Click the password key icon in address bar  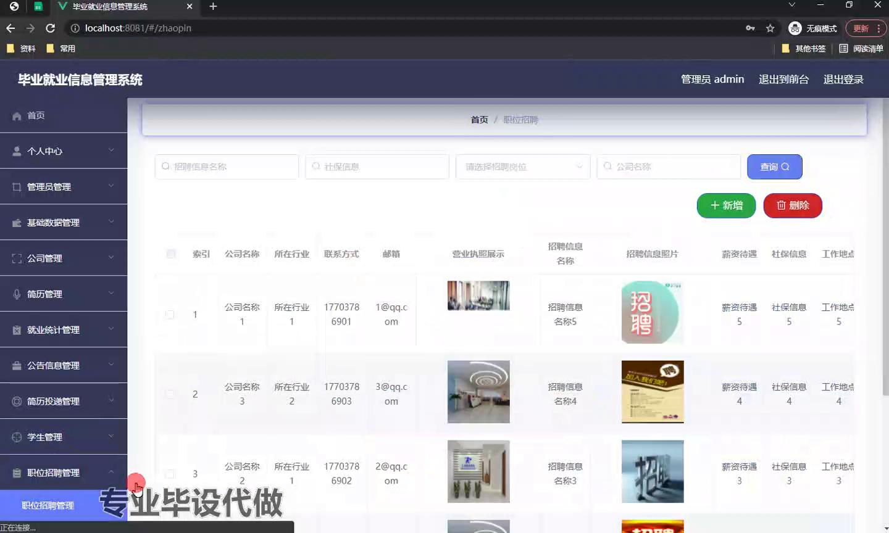tap(750, 28)
